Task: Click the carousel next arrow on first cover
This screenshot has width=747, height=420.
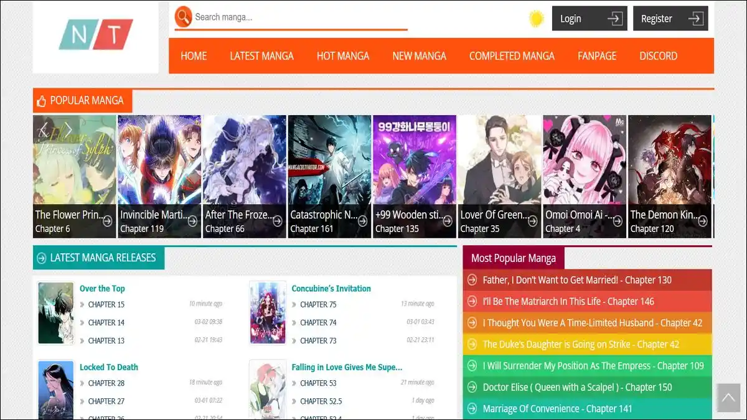Action: [69, 130]
